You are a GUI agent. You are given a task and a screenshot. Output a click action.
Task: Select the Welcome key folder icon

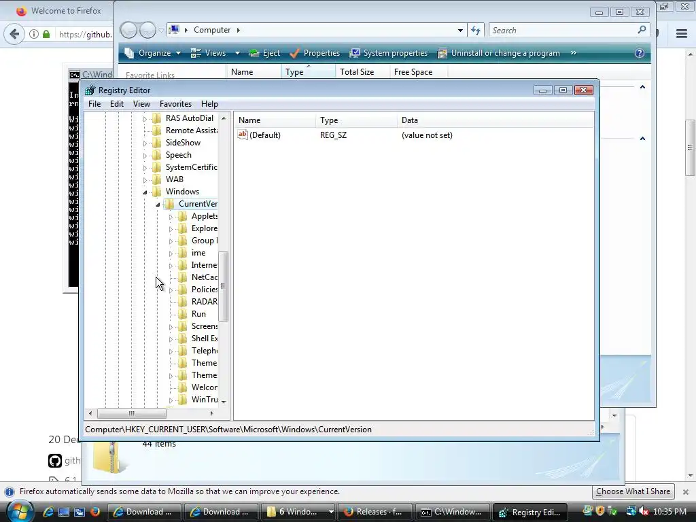(x=182, y=387)
